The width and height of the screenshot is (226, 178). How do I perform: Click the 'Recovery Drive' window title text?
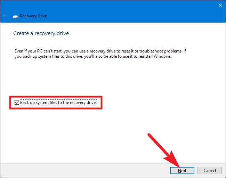pyautogui.click(x=33, y=16)
